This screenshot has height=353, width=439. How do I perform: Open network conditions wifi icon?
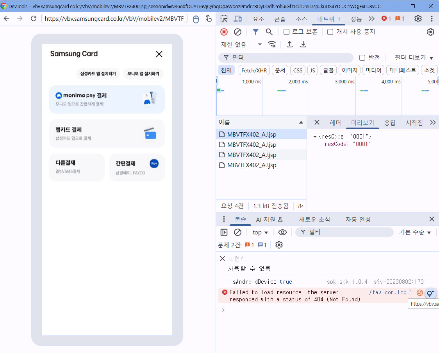pyautogui.click(x=271, y=44)
